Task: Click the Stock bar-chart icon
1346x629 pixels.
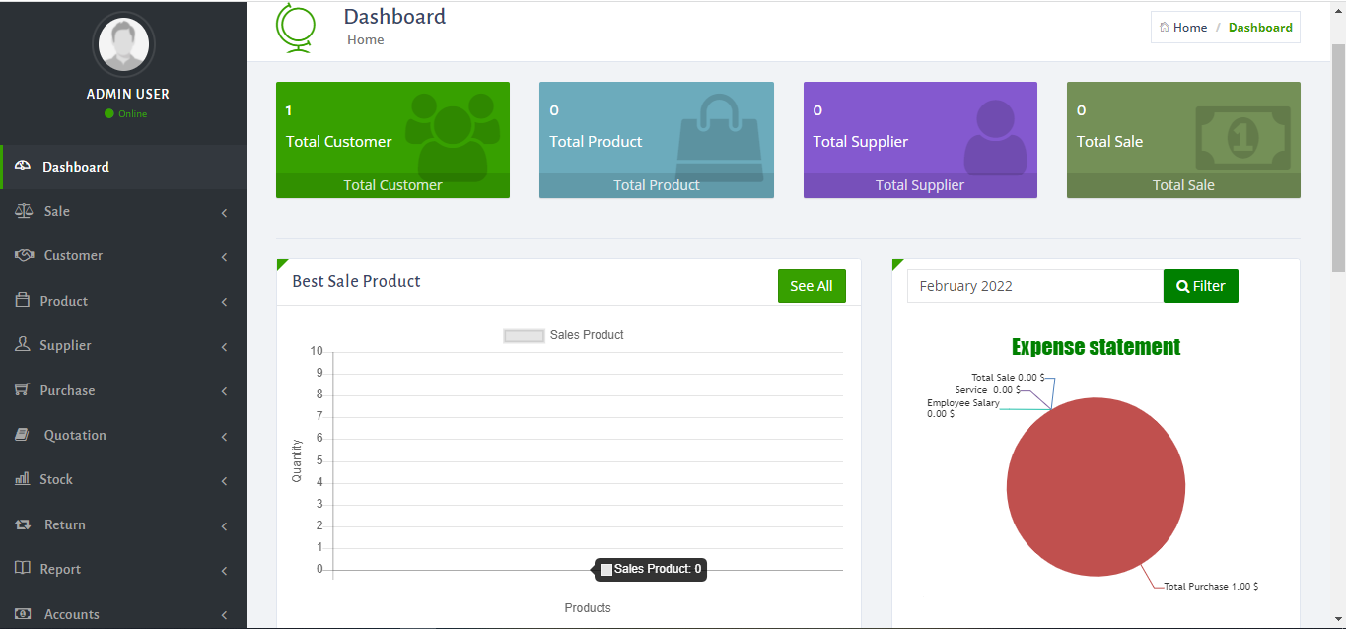Action: (x=22, y=479)
